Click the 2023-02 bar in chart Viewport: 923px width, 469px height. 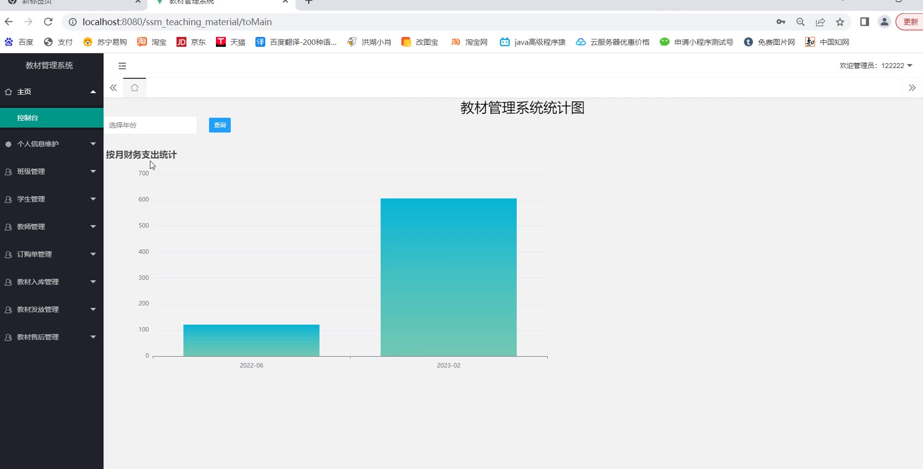448,277
